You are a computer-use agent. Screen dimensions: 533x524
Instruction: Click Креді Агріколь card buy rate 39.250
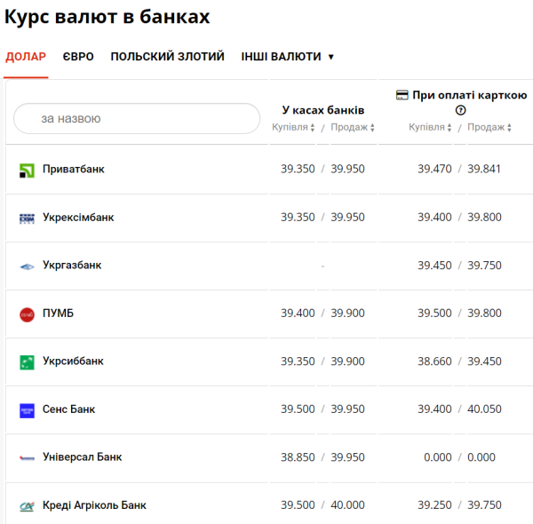click(x=434, y=505)
